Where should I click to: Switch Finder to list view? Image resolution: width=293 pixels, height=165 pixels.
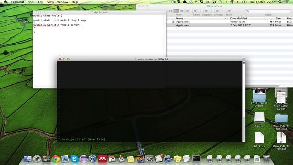point(176,11)
